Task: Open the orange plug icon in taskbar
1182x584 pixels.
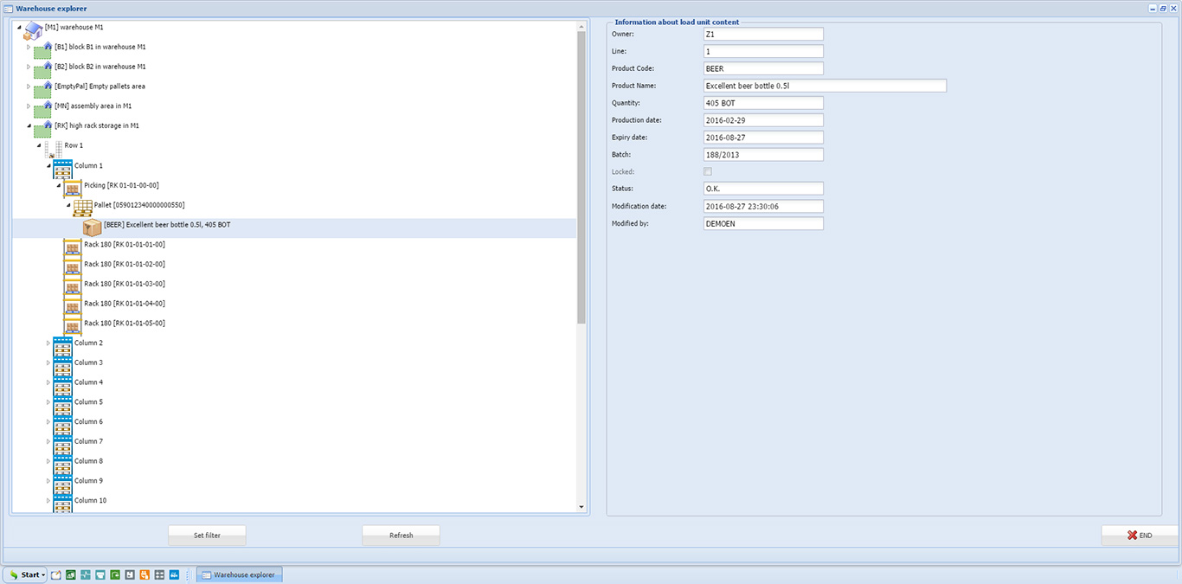Action: pyautogui.click(x=145, y=574)
